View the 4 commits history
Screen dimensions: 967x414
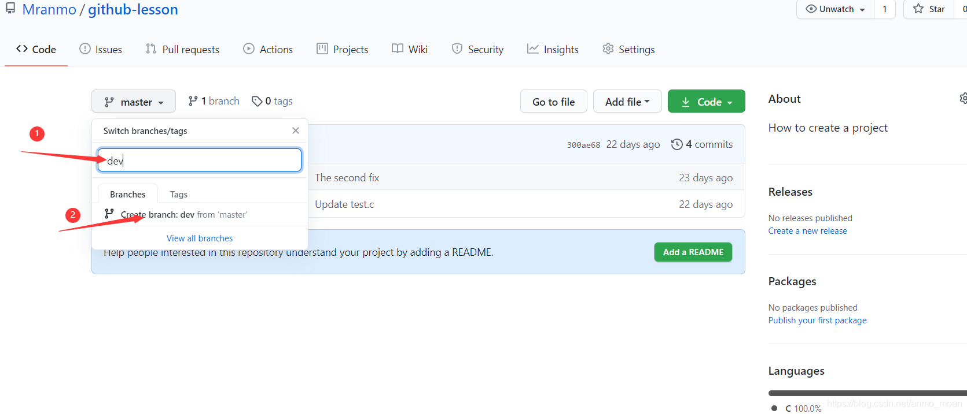point(702,144)
